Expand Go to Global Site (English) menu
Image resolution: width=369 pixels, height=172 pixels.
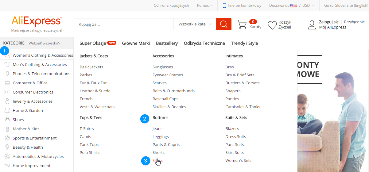pyautogui.click(x=346, y=6)
